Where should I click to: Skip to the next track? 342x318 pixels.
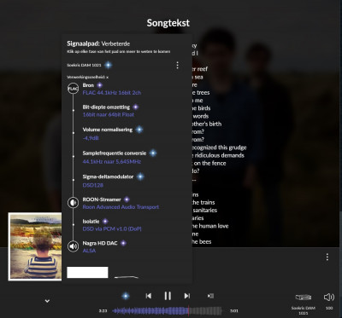(x=186, y=296)
